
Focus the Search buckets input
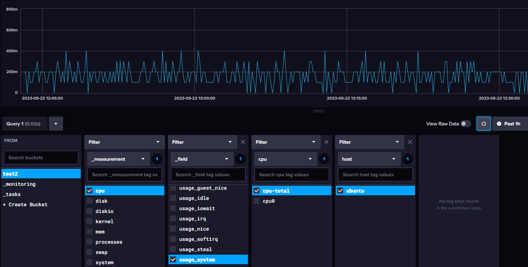pos(41,158)
